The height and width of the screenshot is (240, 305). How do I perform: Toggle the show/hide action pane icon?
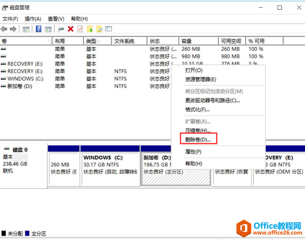tap(48, 30)
